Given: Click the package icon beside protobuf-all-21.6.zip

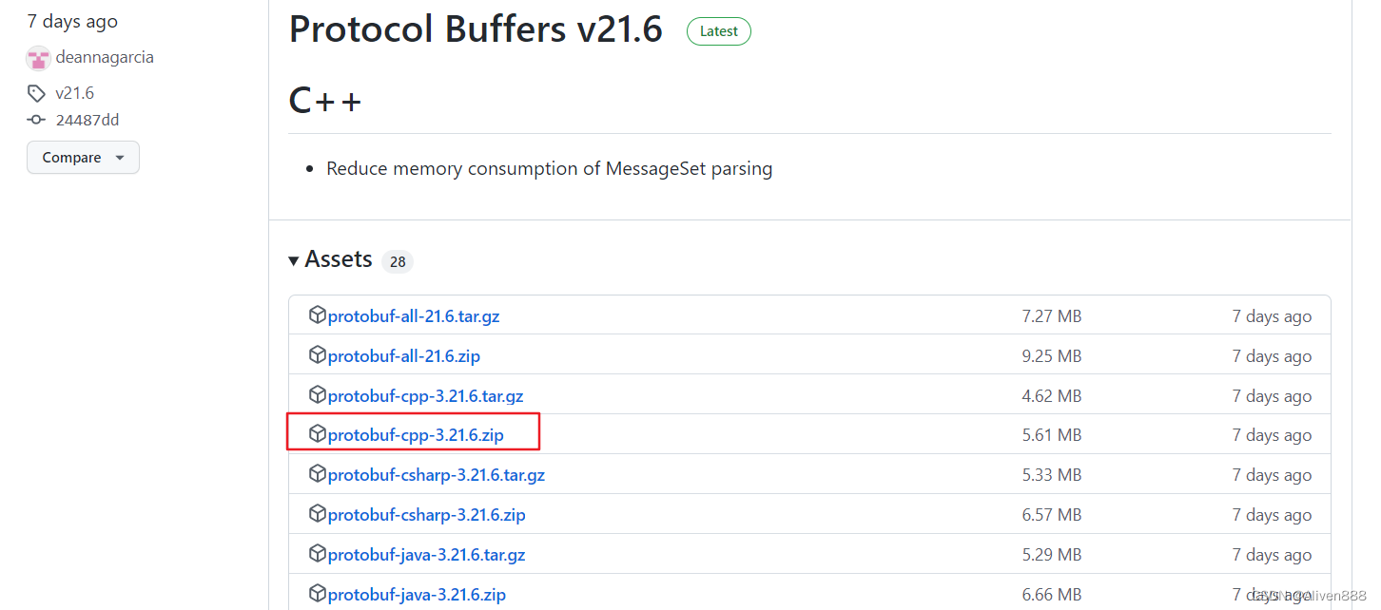Looking at the screenshot, I should point(319,354).
